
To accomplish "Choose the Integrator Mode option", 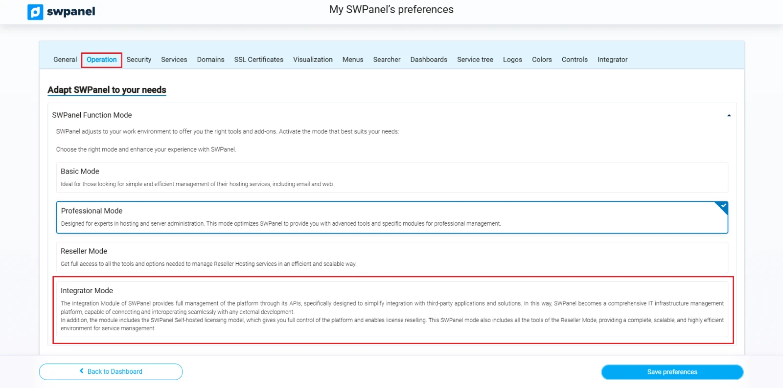I will coord(392,309).
